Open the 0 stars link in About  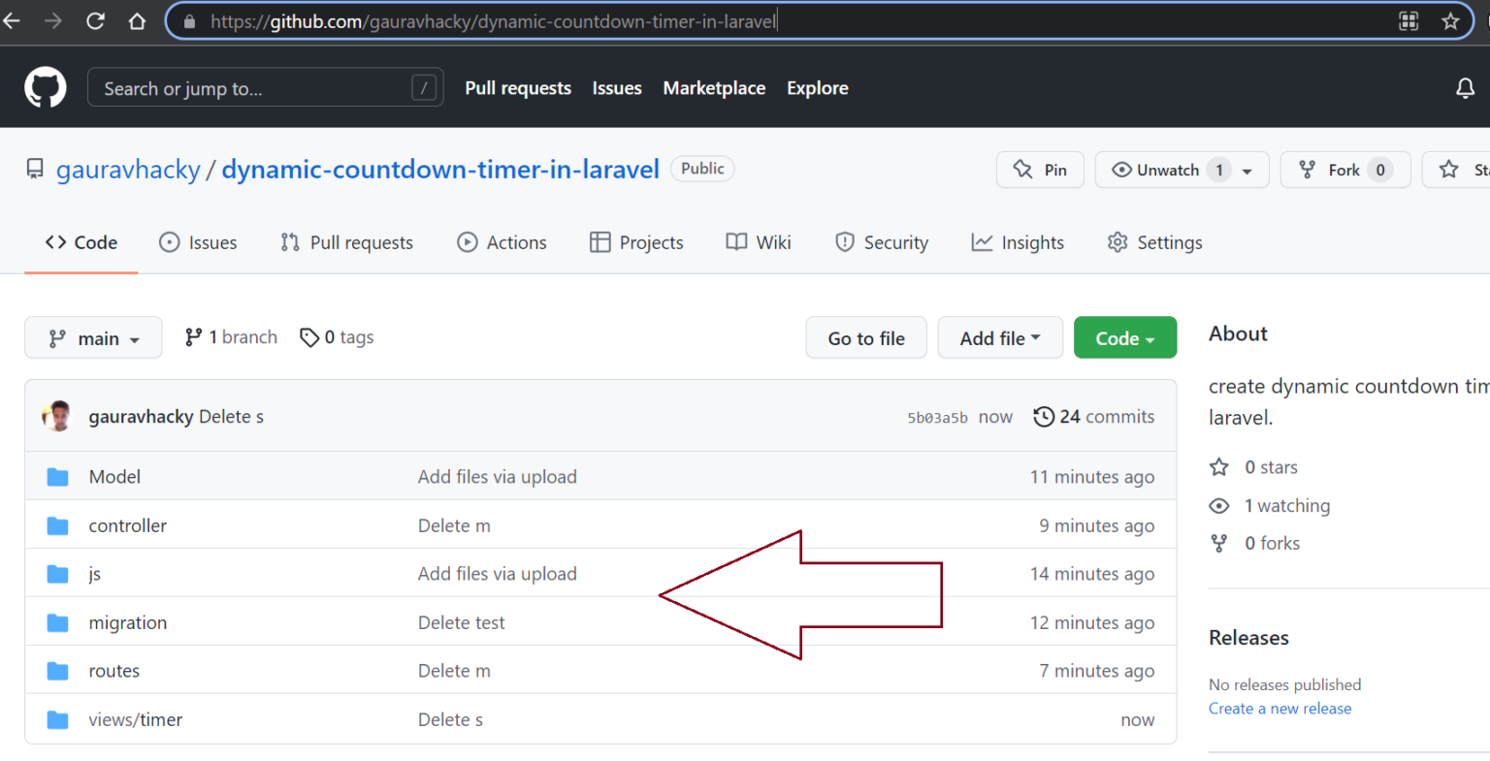(x=1253, y=467)
